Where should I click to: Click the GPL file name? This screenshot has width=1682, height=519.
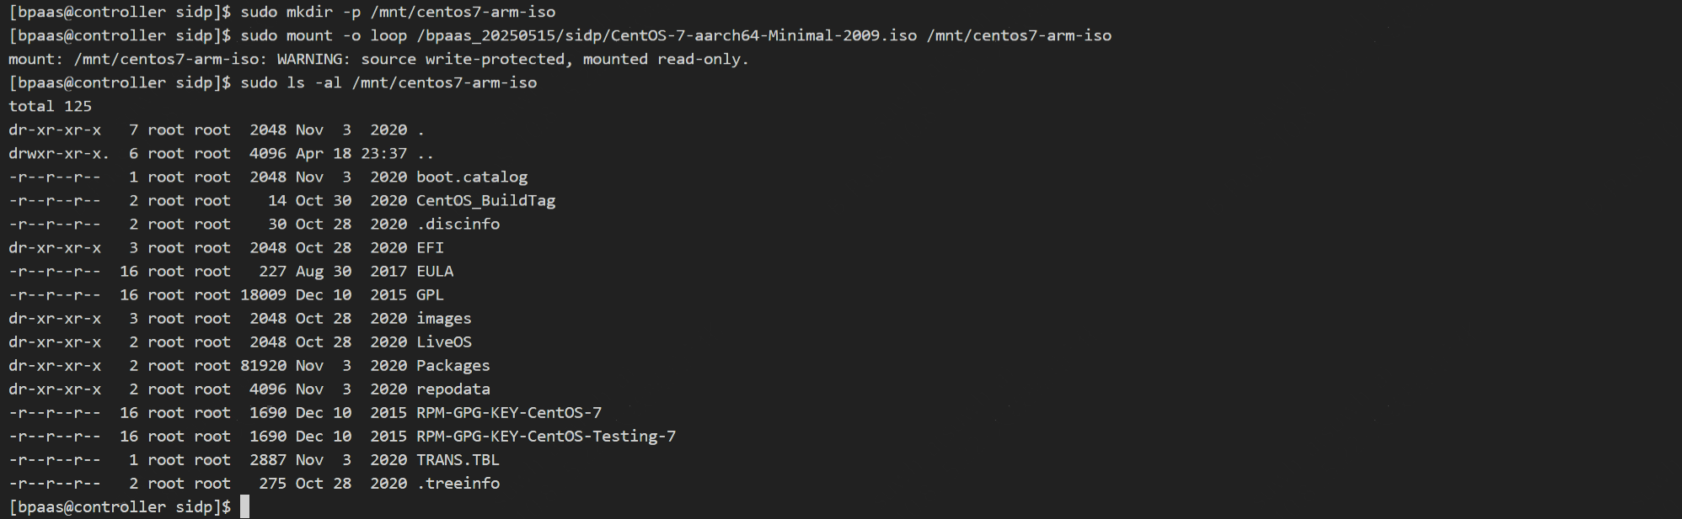click(430, 294)
